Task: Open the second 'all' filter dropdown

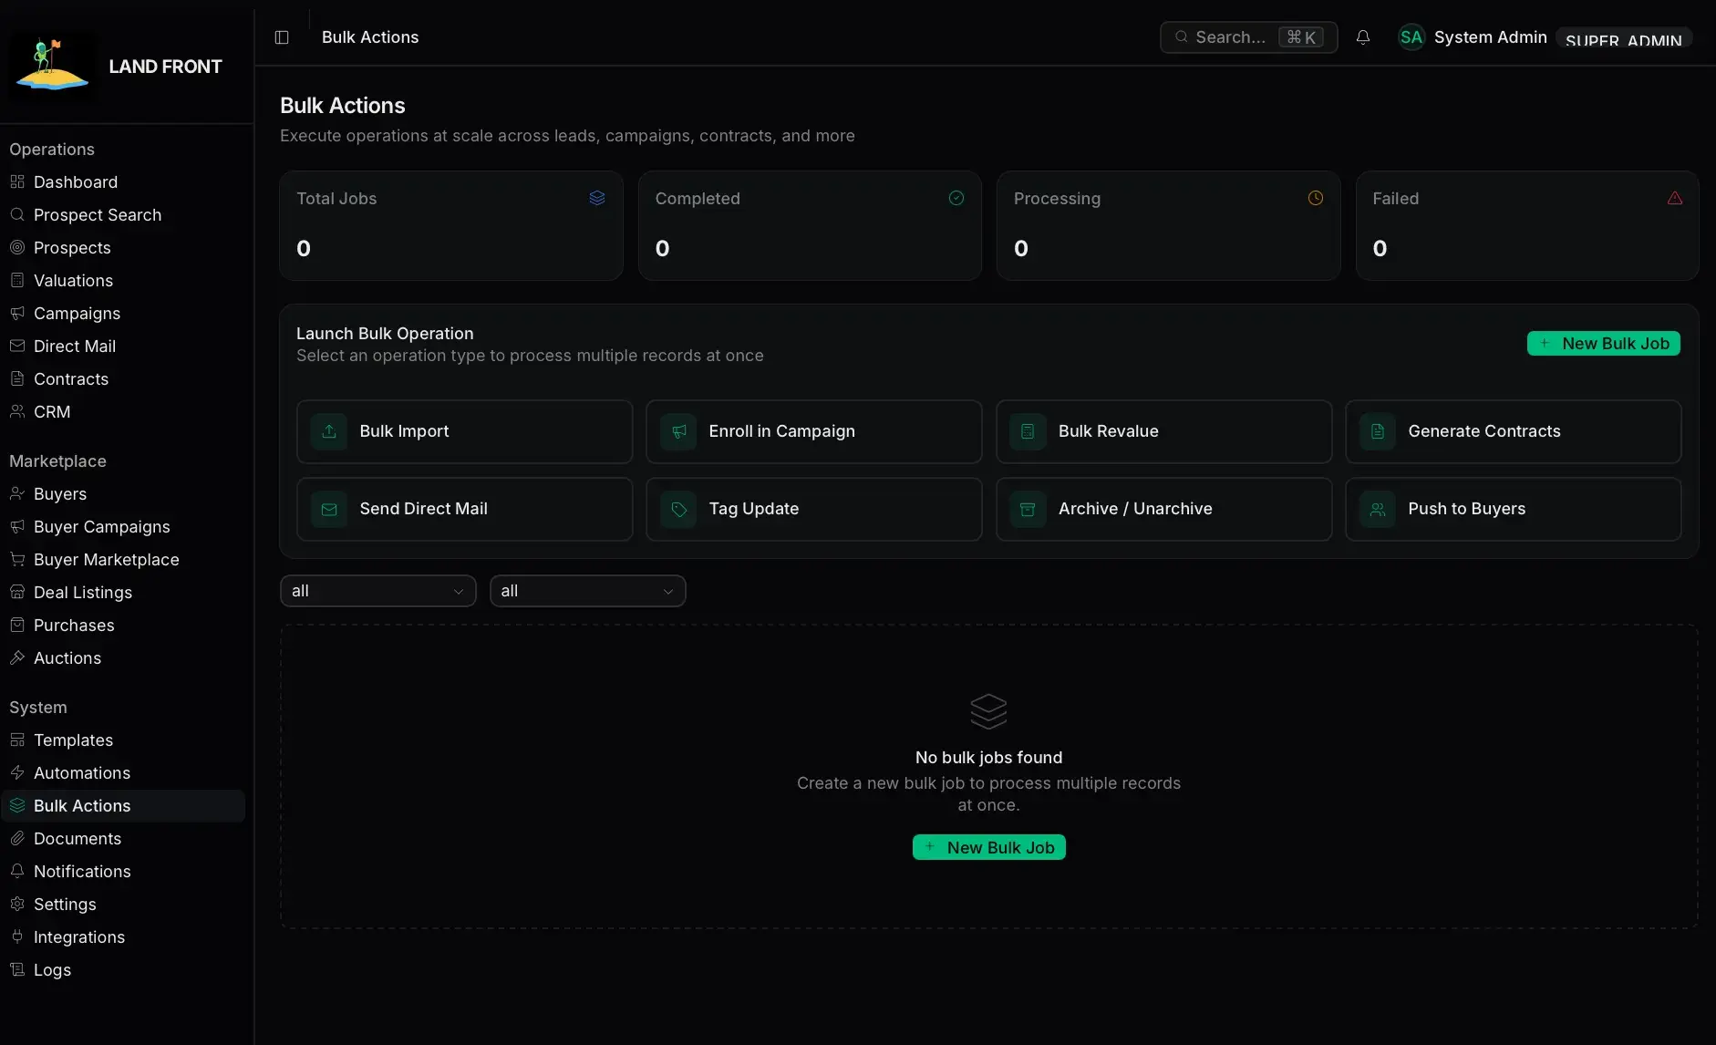Action: 588,591
